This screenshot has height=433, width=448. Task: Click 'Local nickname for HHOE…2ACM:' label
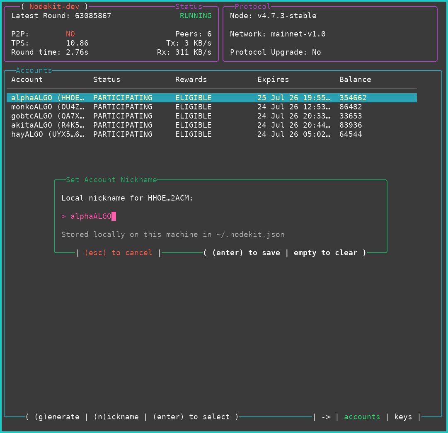127,198
